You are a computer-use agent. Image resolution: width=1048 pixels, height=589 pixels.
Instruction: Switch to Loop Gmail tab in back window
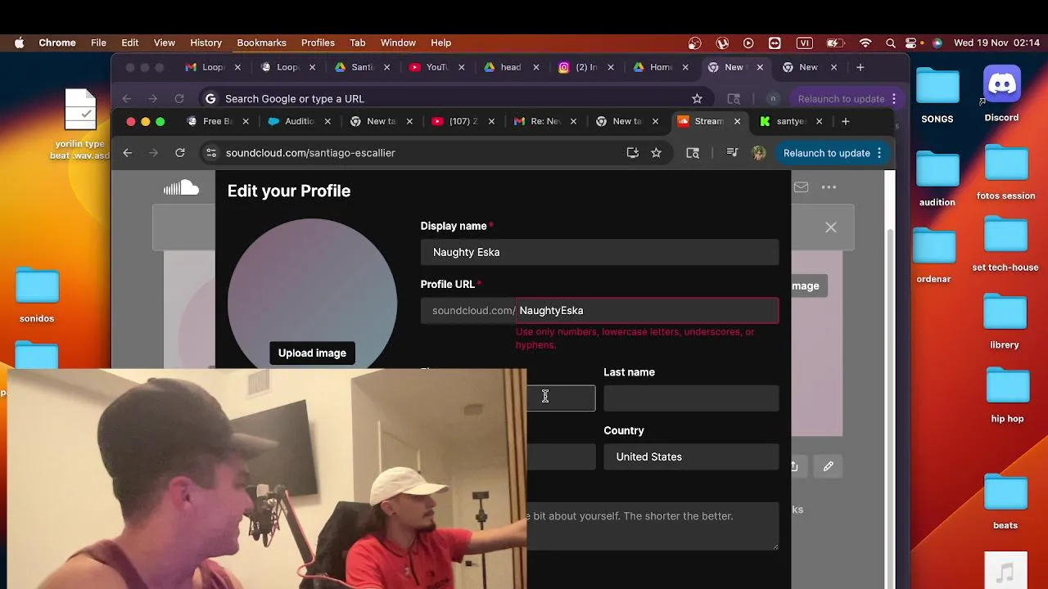pyautogui.click(x=211, y=67)
